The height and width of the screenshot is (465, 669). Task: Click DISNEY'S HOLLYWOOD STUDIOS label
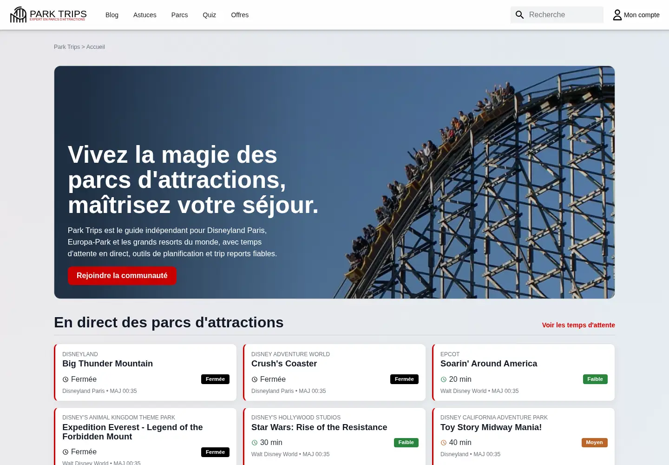tap(296, 418)
